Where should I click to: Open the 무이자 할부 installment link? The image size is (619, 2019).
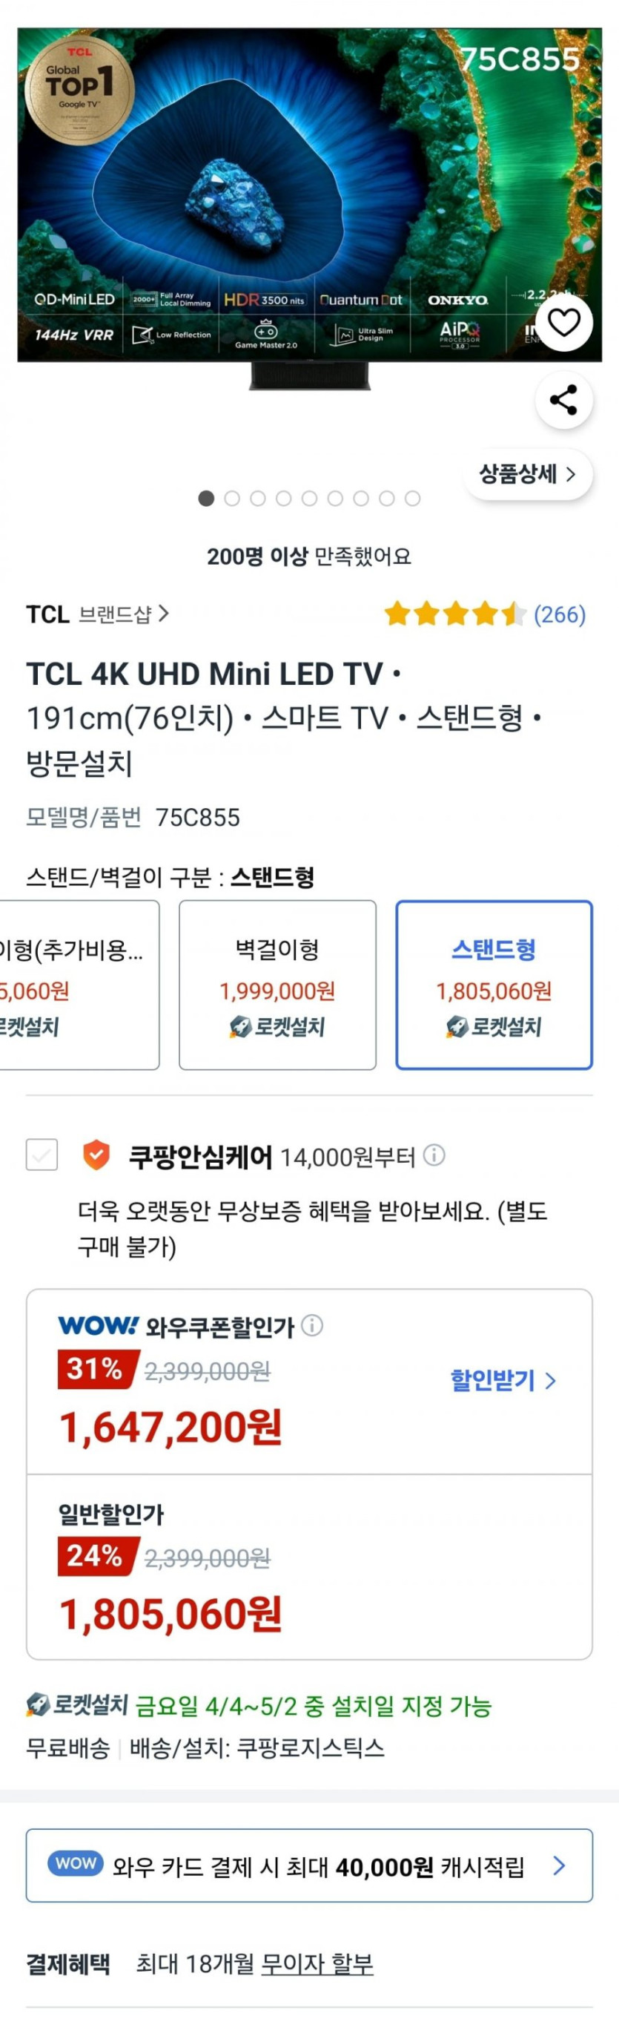click(317, 1963)
